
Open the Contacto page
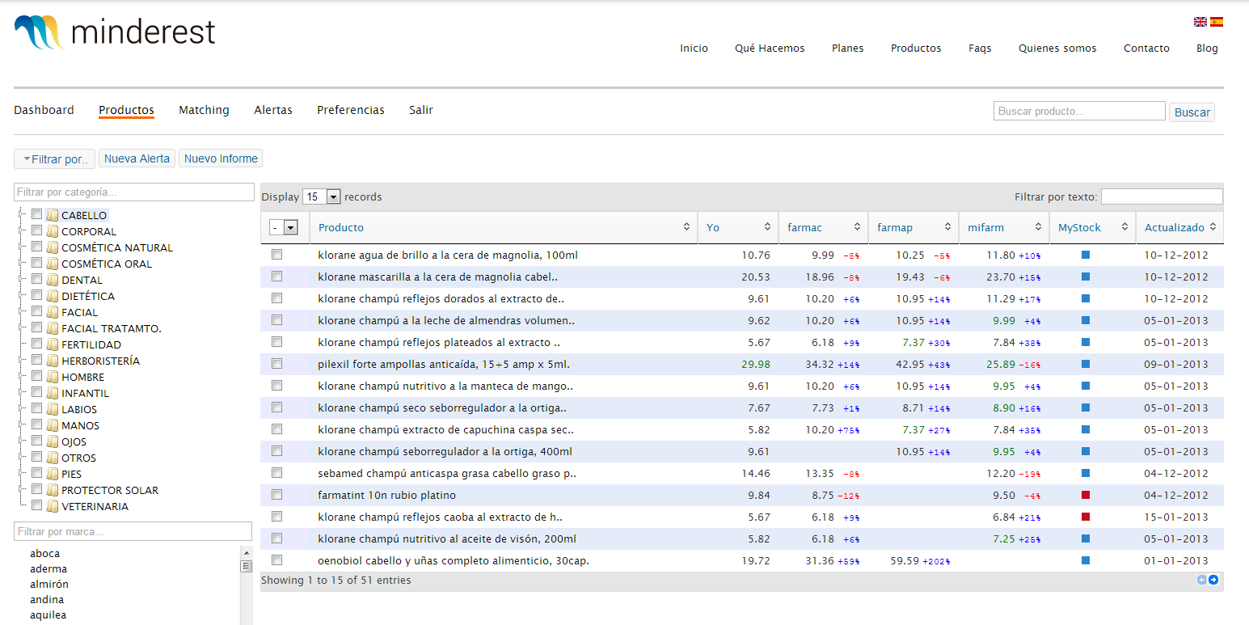(x=1146, y=49)
